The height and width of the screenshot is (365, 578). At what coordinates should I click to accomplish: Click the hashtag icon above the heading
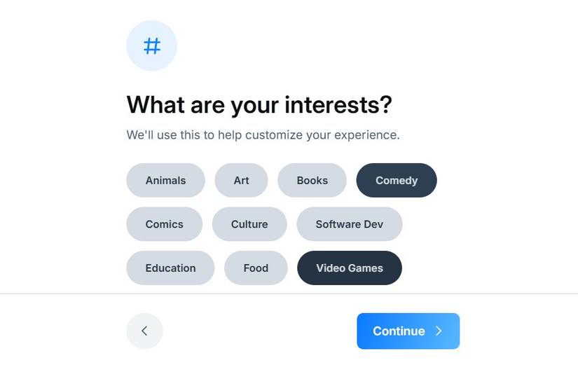152,46
